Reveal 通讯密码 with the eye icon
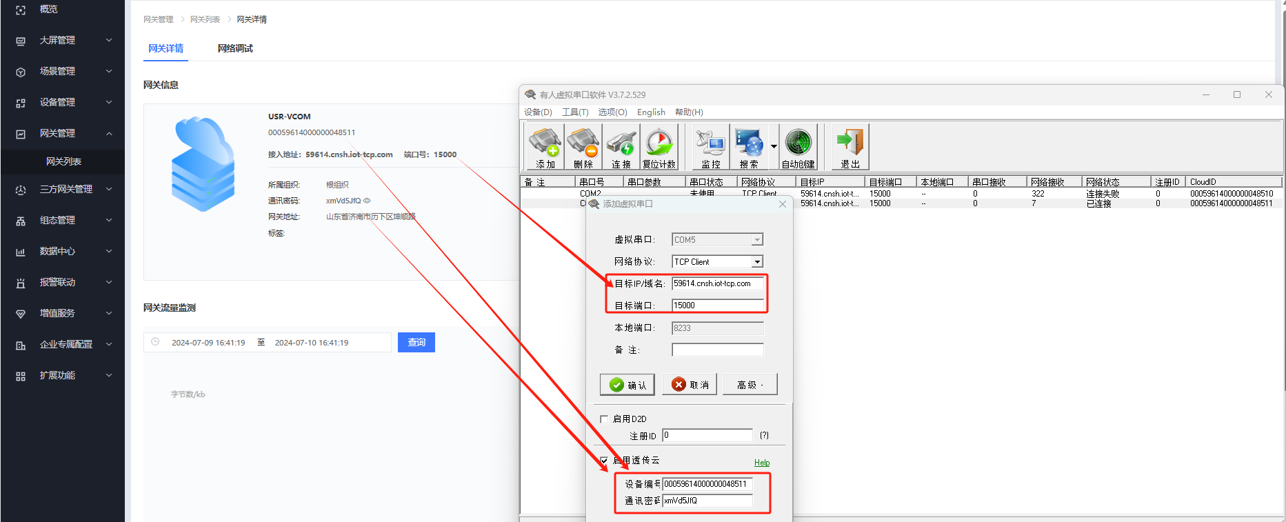The width and height of the screenshot is (1286, 522). coord(367,201)
